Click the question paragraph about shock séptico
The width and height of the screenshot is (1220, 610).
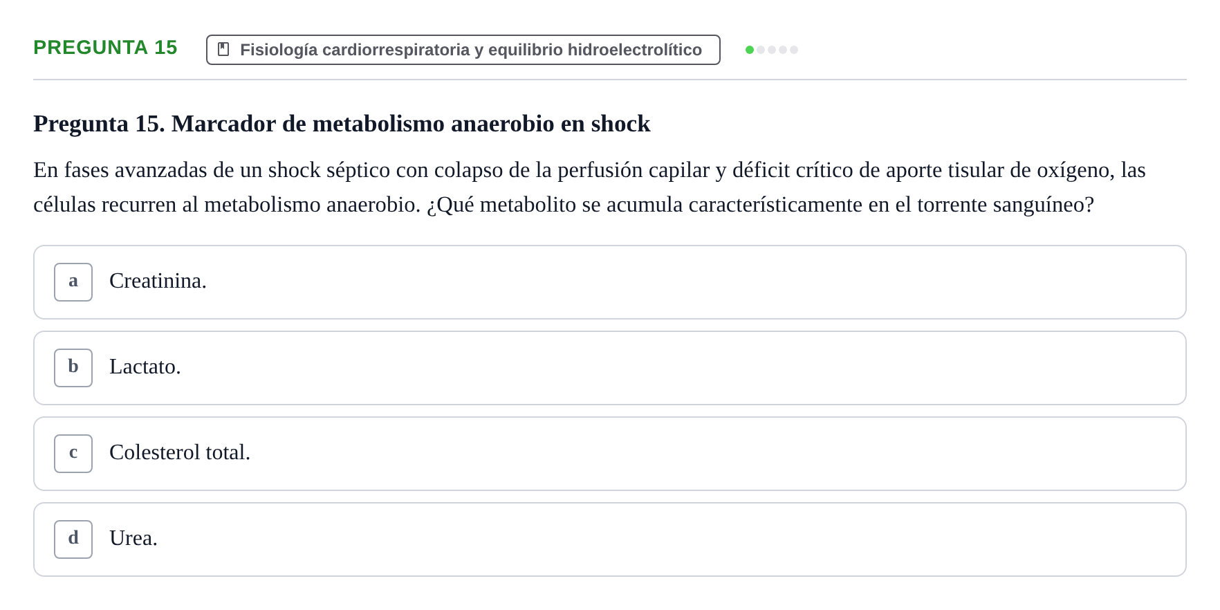point(589,187)
